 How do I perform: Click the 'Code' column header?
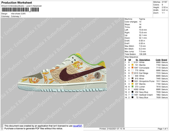pos(158,60)
